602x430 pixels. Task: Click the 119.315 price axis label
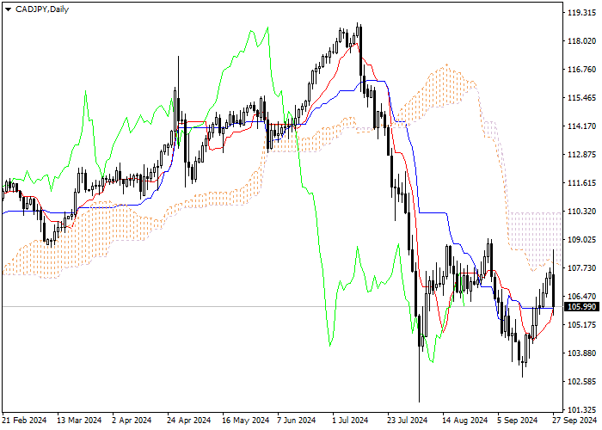point(581,13)
